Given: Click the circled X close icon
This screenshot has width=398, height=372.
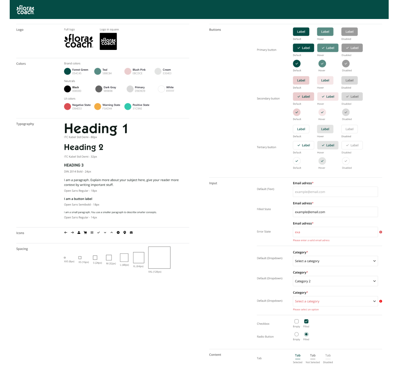Looking at the screenshot, I should click(118, 232).
